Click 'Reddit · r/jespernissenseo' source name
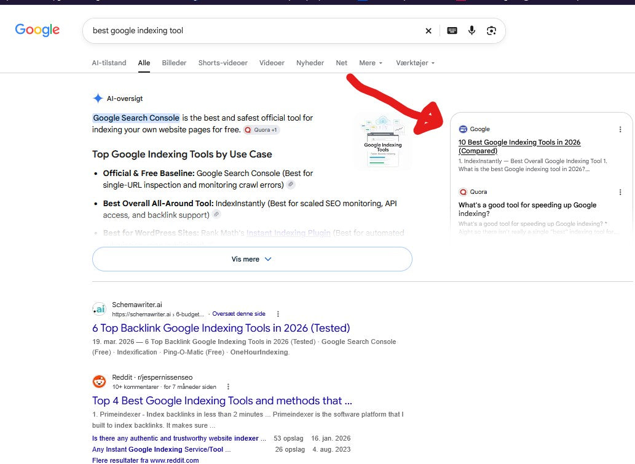The width and height of the screenshot is (635, 464). [152, 377]
